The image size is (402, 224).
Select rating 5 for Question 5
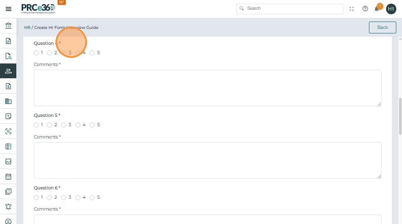[92, 125]
